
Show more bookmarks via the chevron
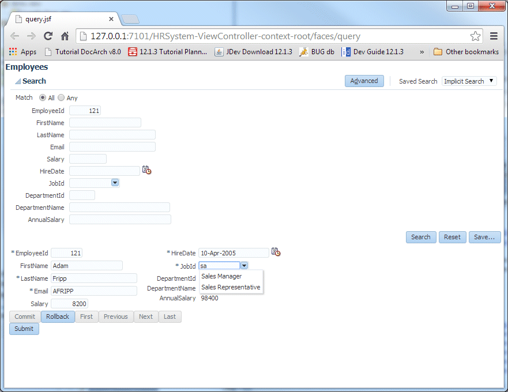(422, 52)
